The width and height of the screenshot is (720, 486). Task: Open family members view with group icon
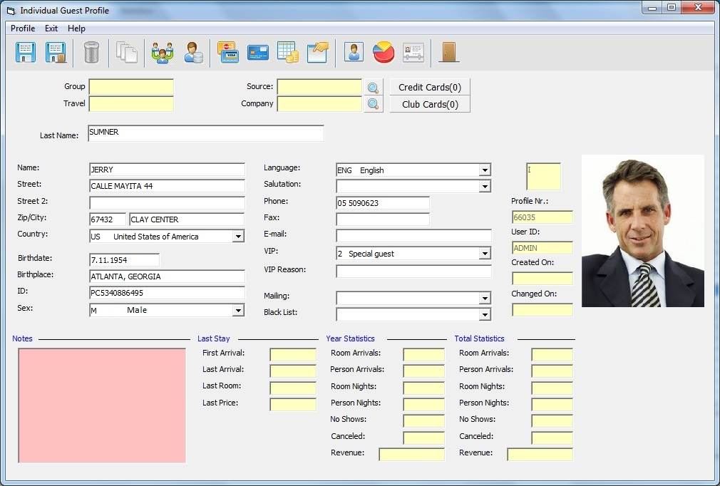[x=162, y=52]
